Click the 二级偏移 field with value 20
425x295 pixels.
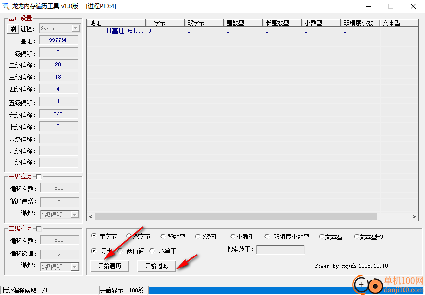click(x=58, y=65)
